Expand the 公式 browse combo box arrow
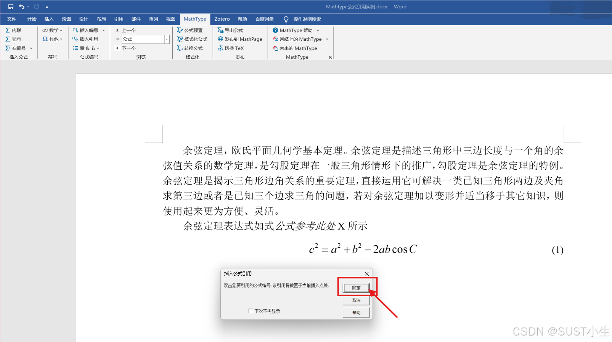The height and width of the screenshot is (342, 612). [x=167, y=39]
